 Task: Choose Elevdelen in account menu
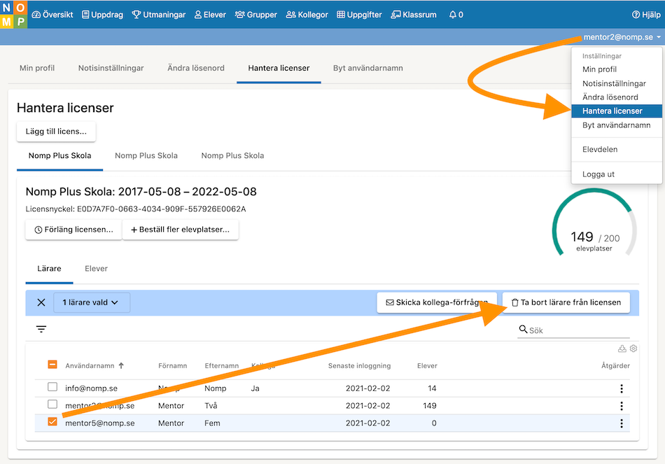coord(617,149)
